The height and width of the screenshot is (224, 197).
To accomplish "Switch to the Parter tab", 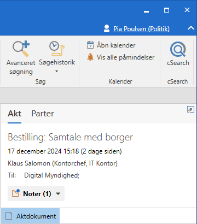I will point(43,114).
